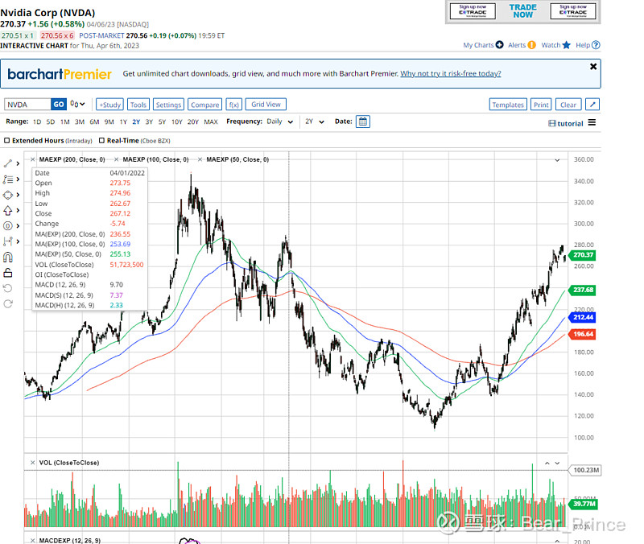Image resolution: width=644 pixels, height=544 pixels.
Task: Remove the MACDEXP study pane
Action: 33,540
